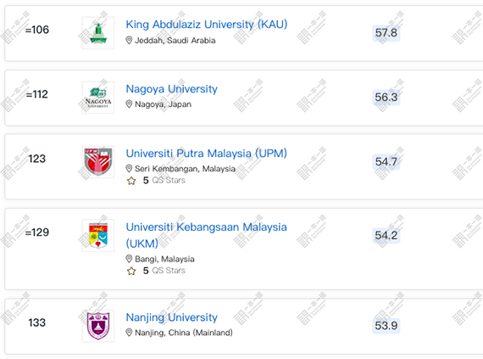
Task: Click the location pin next to Nanjing, China
Action: click(x=129, y=333)
